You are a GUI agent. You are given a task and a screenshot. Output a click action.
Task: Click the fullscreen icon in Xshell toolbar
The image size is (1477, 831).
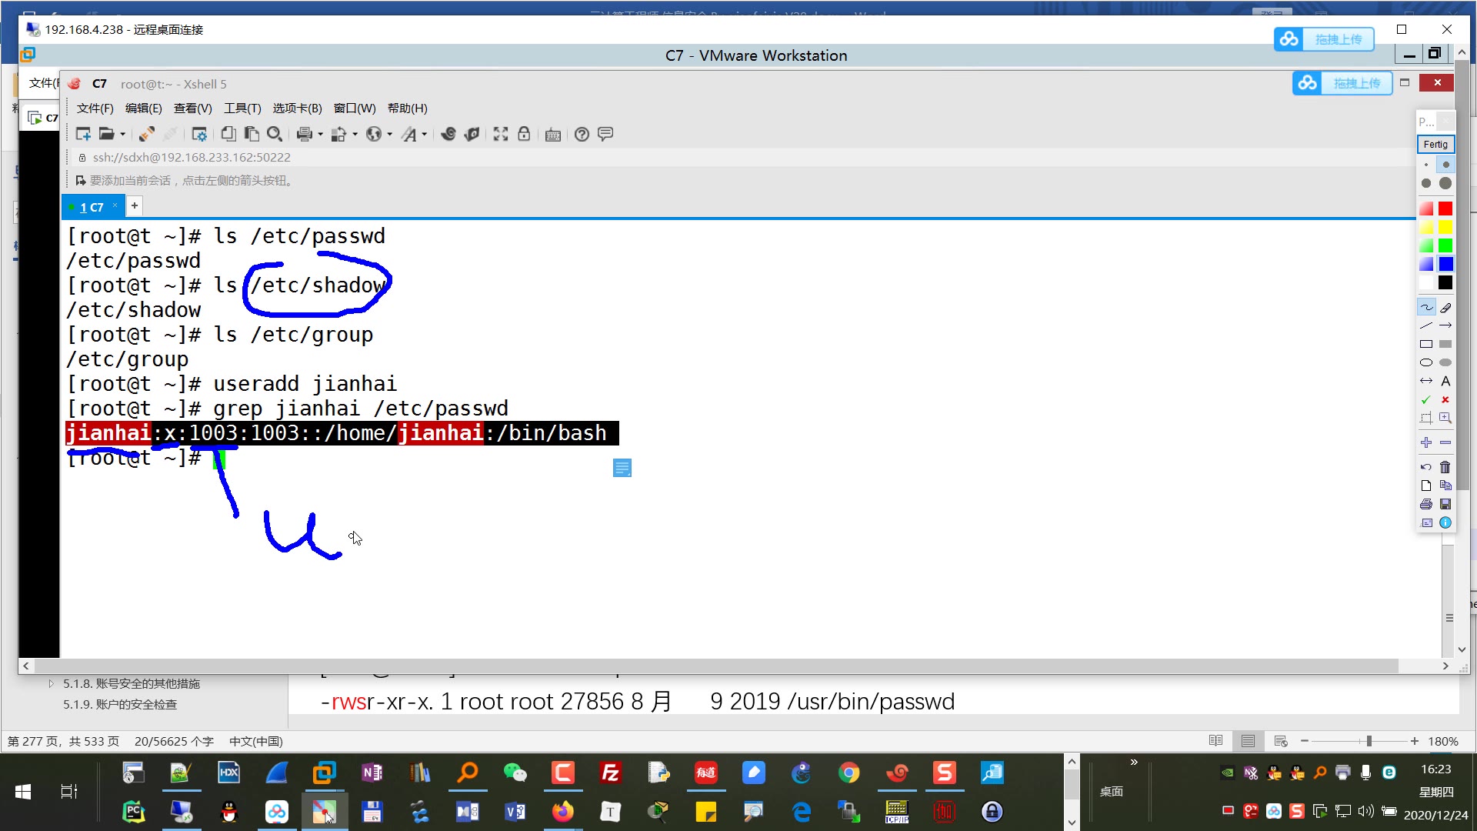[501, 134]
